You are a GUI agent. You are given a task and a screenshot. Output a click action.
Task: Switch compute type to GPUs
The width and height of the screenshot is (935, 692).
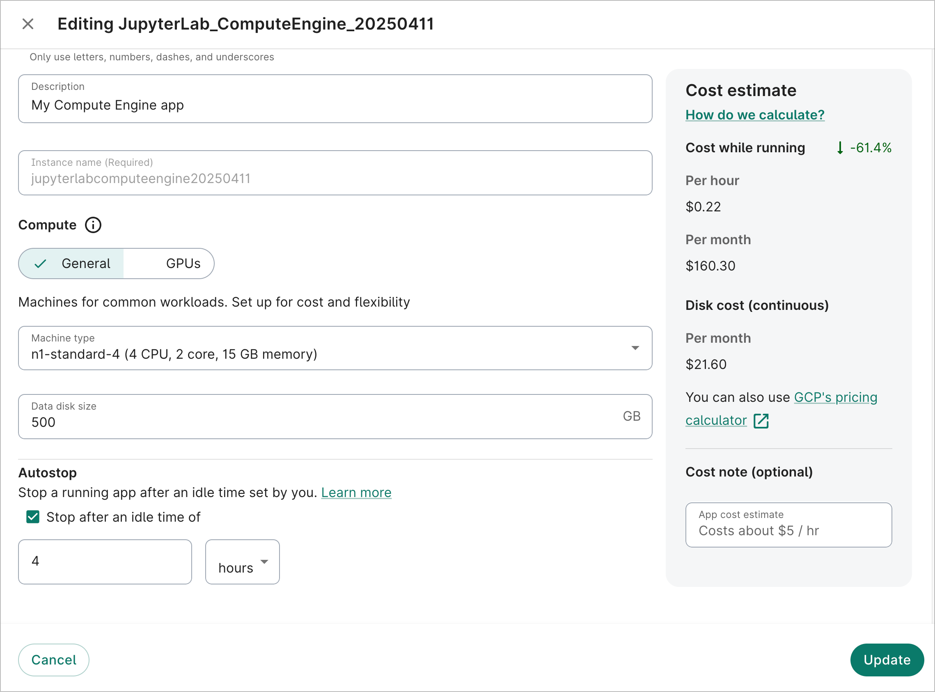tap(183, 264)
